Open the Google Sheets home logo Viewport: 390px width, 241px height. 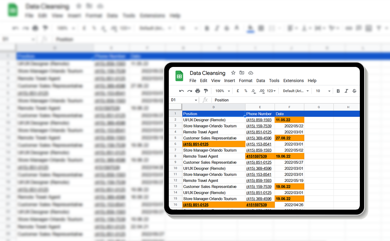point(179,76)
